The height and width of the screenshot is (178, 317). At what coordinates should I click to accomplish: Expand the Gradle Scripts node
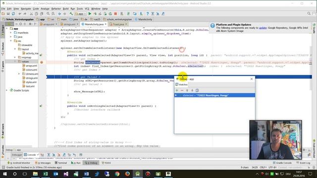click(x=7, y=90)
